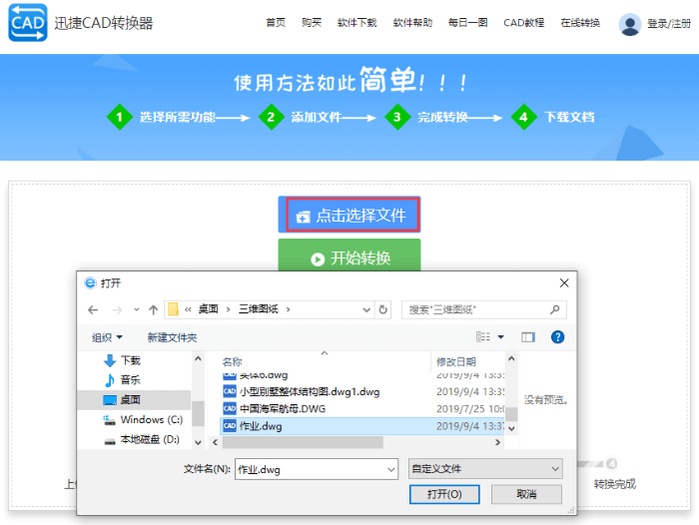Open the dialog help icon
699x525 pixels.
point(557,337)
